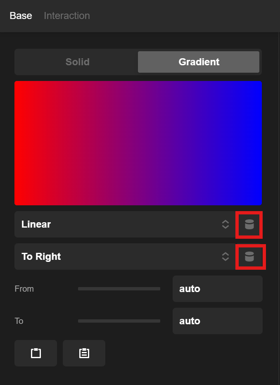Click the From auto value field
The image size is (280, 385).
tap(217, 289)
